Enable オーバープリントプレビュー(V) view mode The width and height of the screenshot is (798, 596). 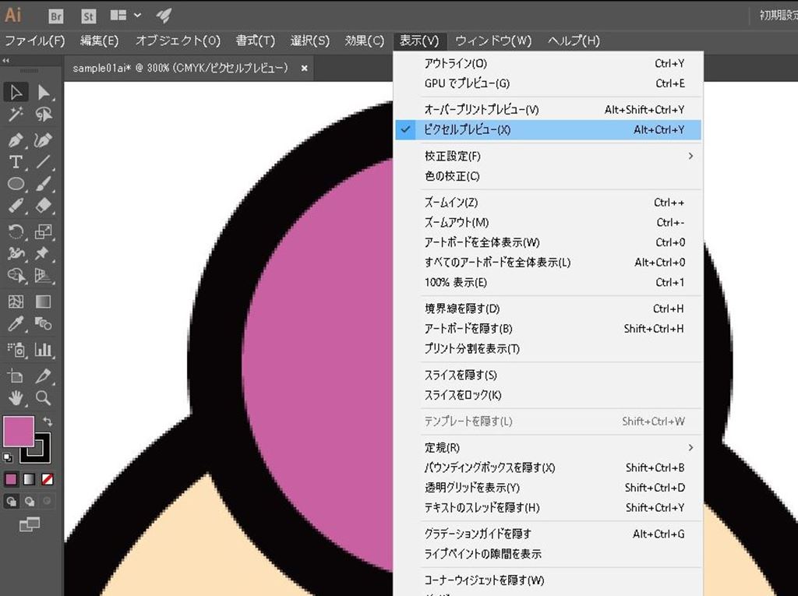[x=481, y=110]
